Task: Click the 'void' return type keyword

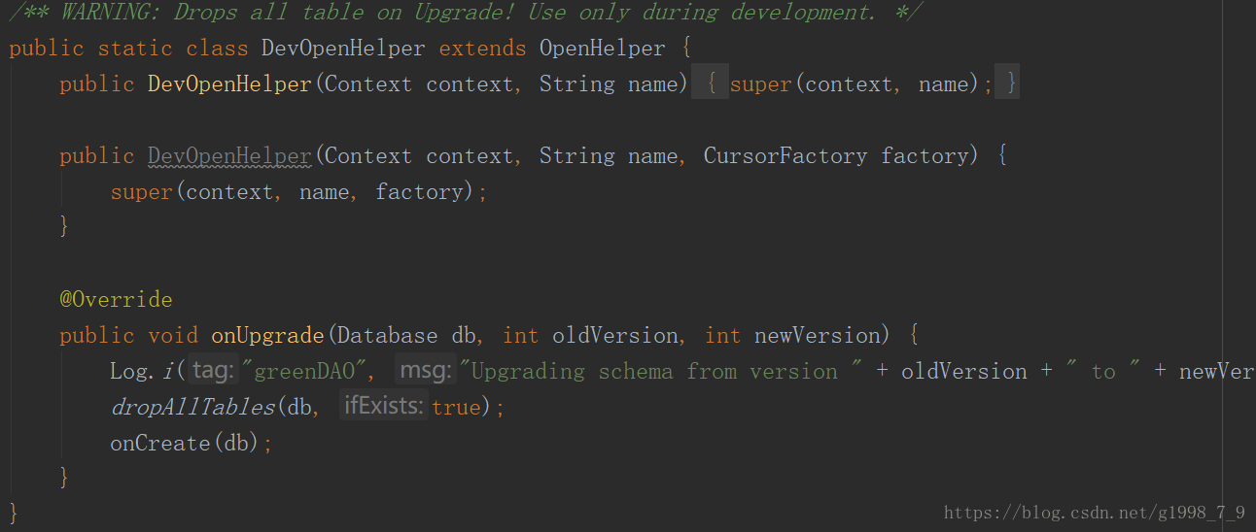Action: tap(173, 336)
